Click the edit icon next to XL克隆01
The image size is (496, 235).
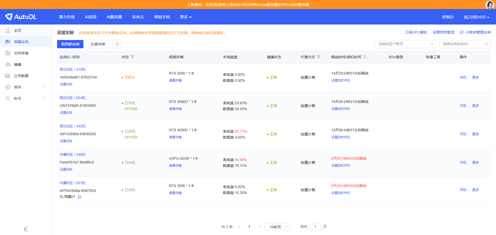(x=80, y=197)
